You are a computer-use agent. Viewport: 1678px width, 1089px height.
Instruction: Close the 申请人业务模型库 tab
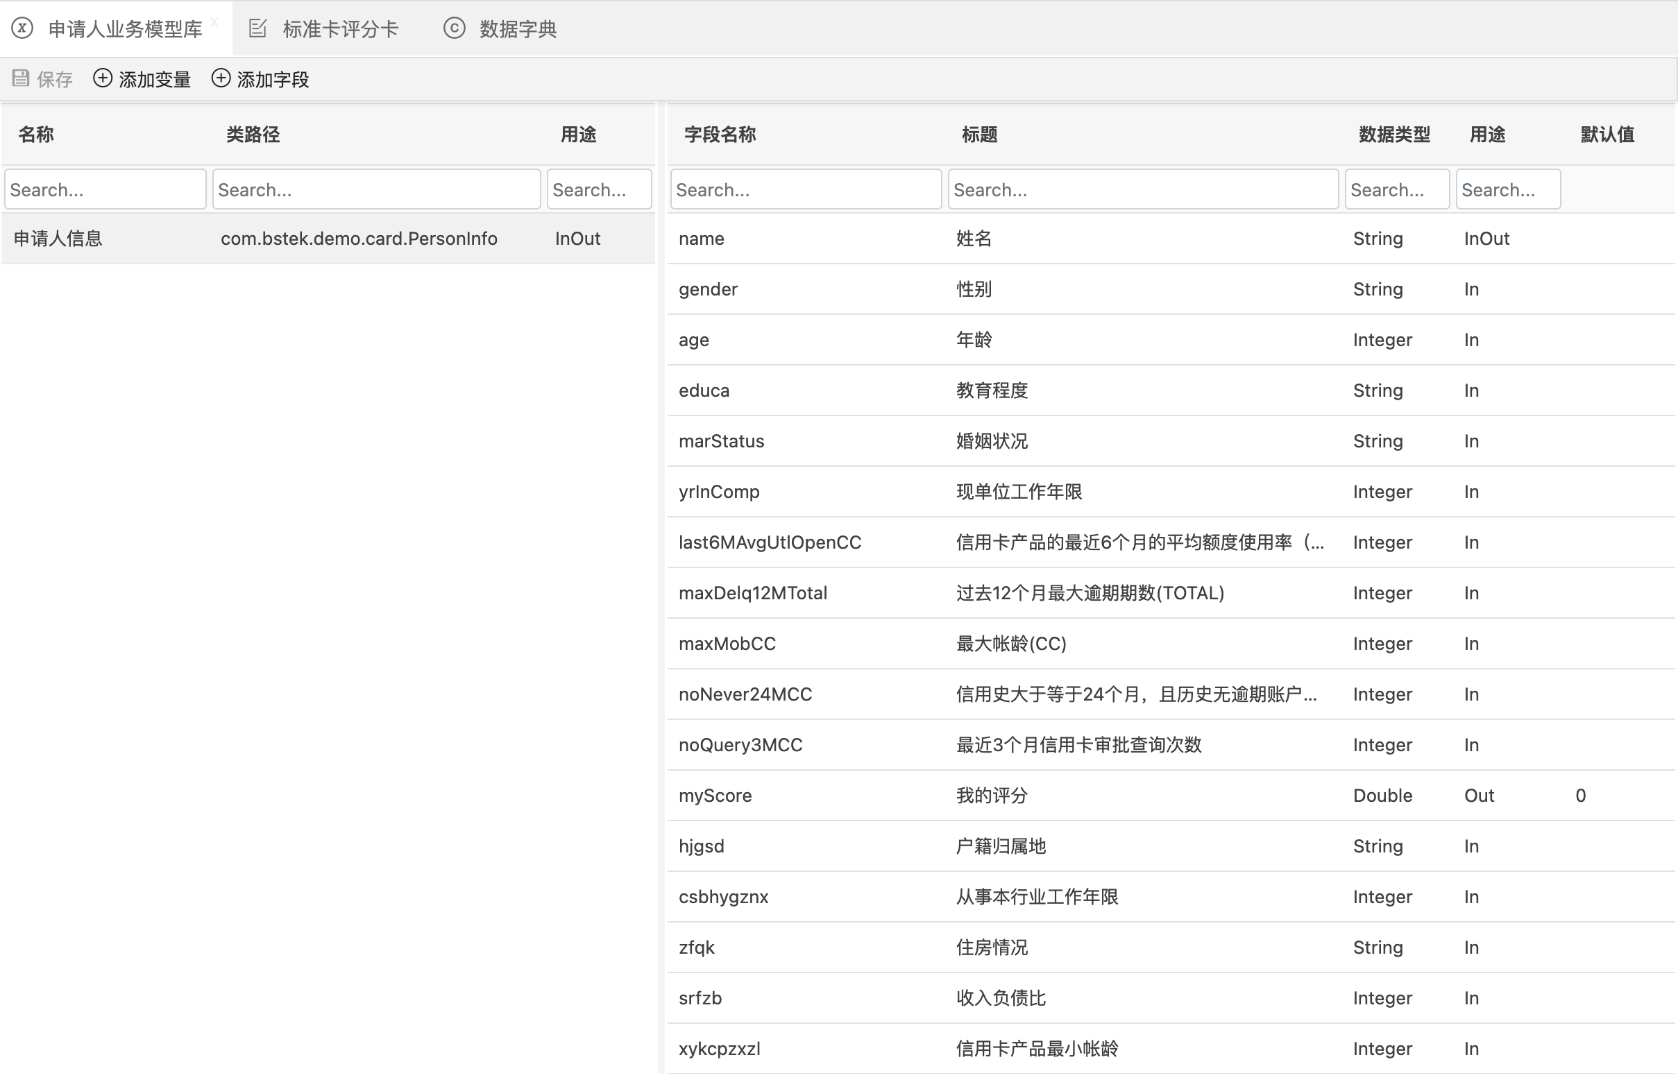click(x=214, y=22)
